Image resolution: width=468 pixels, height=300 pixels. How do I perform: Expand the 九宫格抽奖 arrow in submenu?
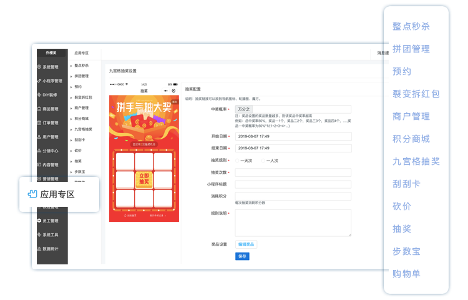[71, 129]
